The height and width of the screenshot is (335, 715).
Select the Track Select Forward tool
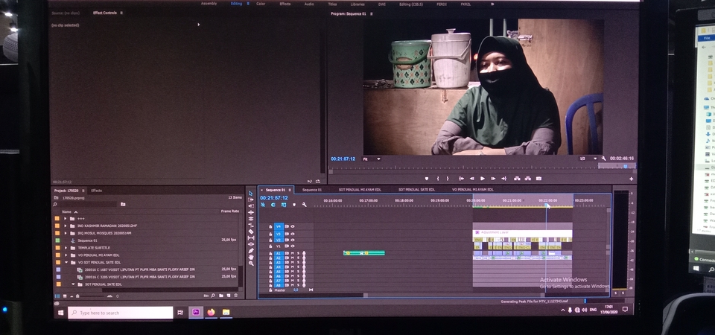click(251, 200)
